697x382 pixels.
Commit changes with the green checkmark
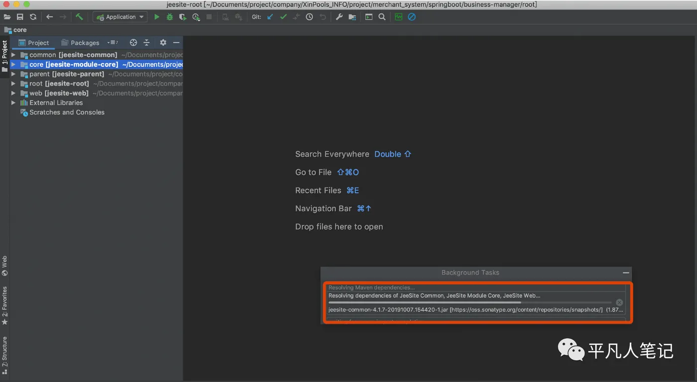(283, 17)
